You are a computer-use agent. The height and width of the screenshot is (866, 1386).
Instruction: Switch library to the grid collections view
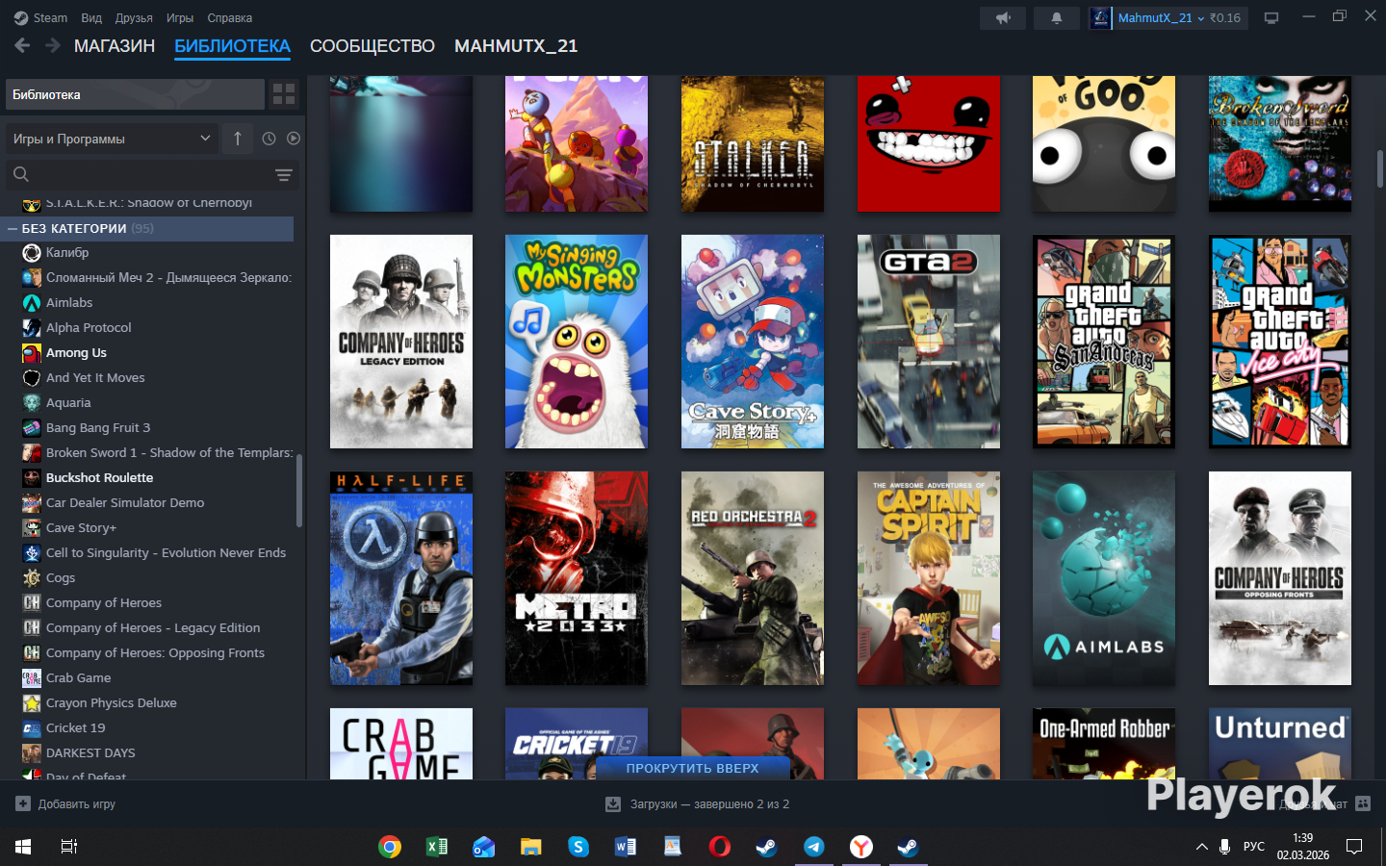click(x=284, y=94)
